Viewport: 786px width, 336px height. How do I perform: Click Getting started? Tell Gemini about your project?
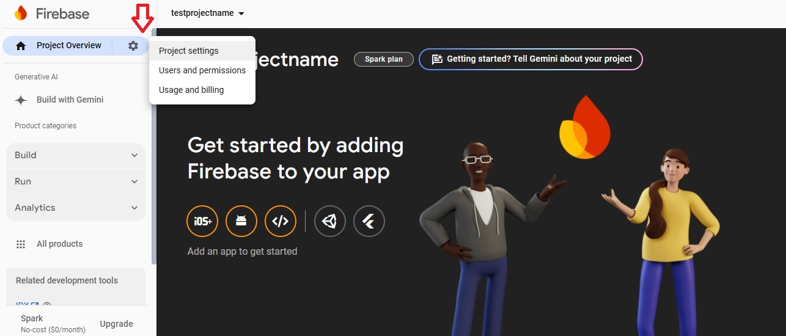coord(531,59)
